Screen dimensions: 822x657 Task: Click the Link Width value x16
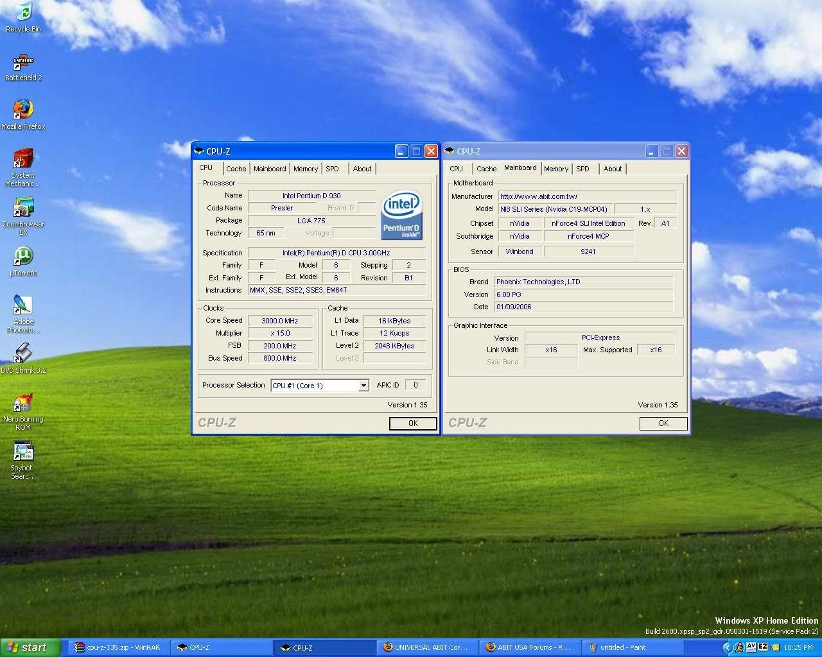tap(551, 350)
